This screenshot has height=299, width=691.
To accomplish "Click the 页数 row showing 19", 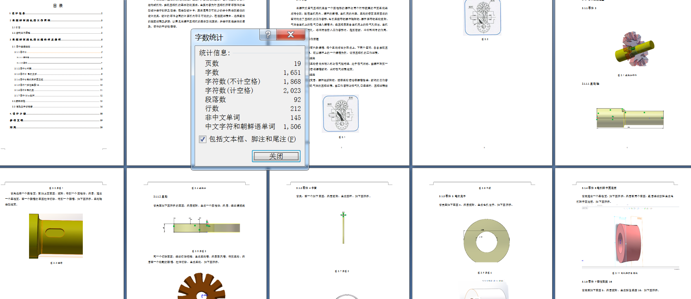I will point(253,63).
